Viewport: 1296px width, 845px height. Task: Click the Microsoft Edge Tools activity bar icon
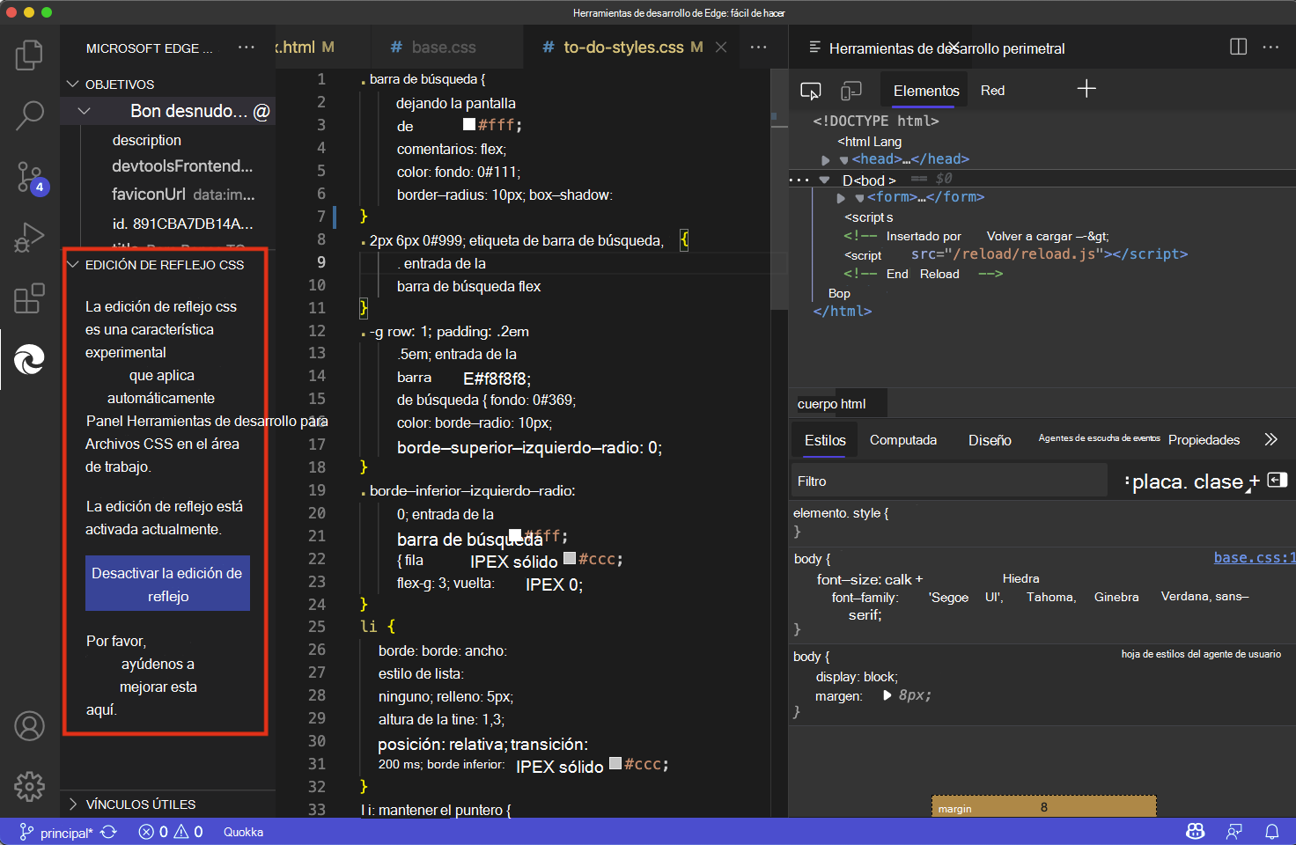(x=29, y=359)
